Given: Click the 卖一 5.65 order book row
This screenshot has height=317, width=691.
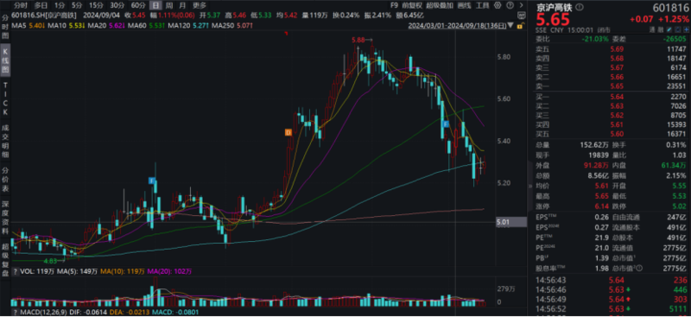Looking at the screenshot, I should [x=611, y=86].
